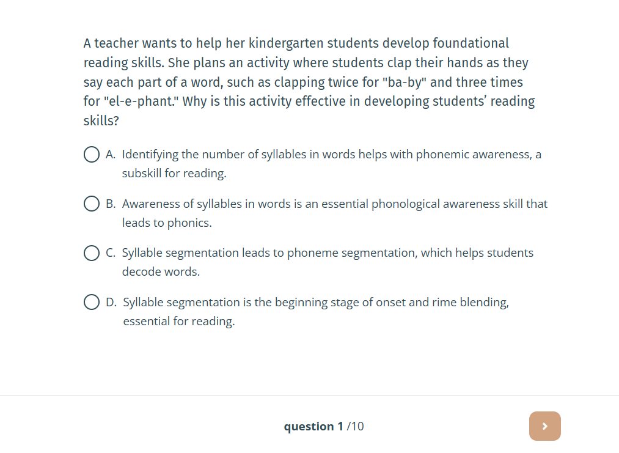The image size is (619, 453).
Task: Go to next question with the arrow button
Action: pyautogui.click(x=545, y=425)
